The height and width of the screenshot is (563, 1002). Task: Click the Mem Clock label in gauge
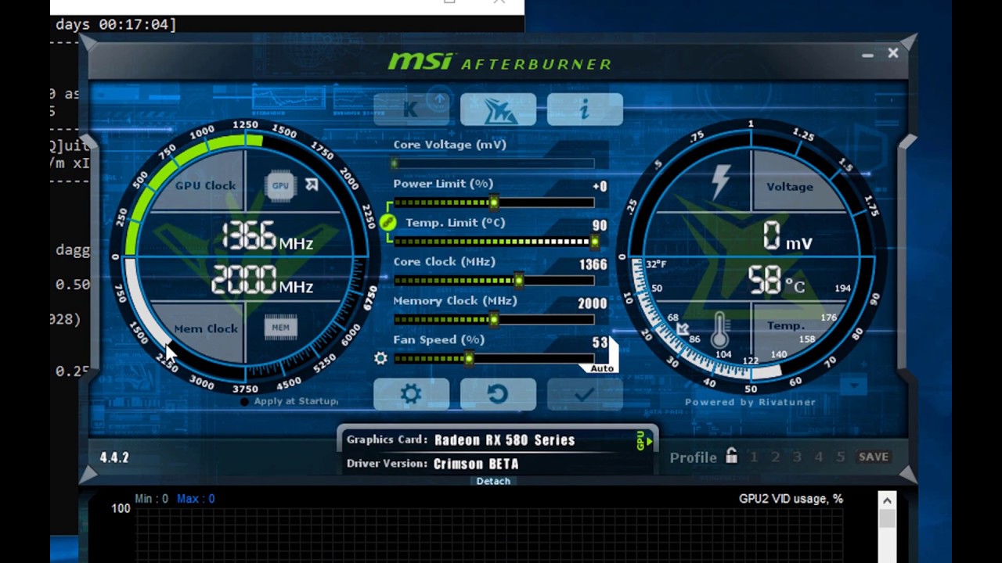[206, 328]
